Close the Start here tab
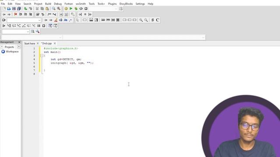The height and width of the screenshot is (157, 280). 38,44
